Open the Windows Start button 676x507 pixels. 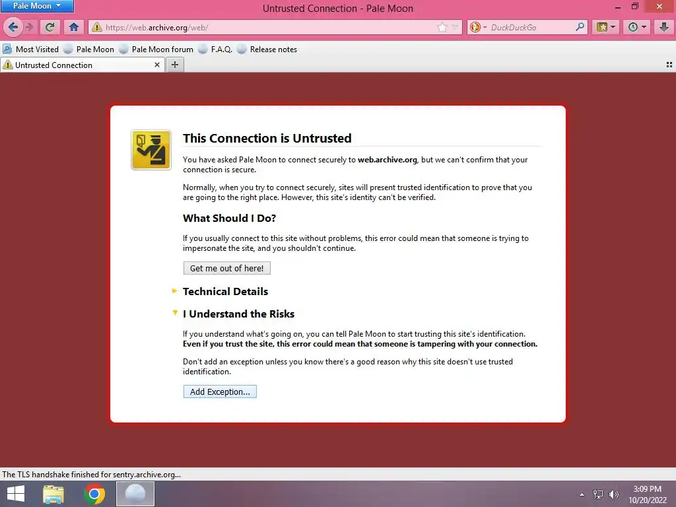[16, 494]
